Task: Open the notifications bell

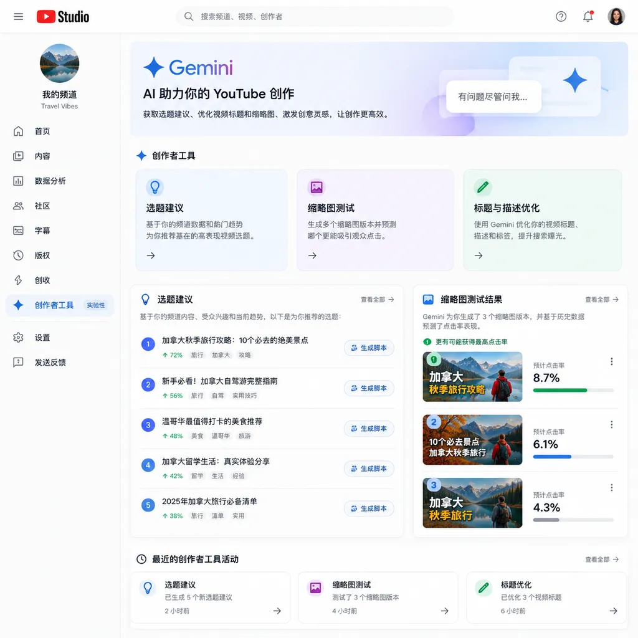Action: click(588, 17)
